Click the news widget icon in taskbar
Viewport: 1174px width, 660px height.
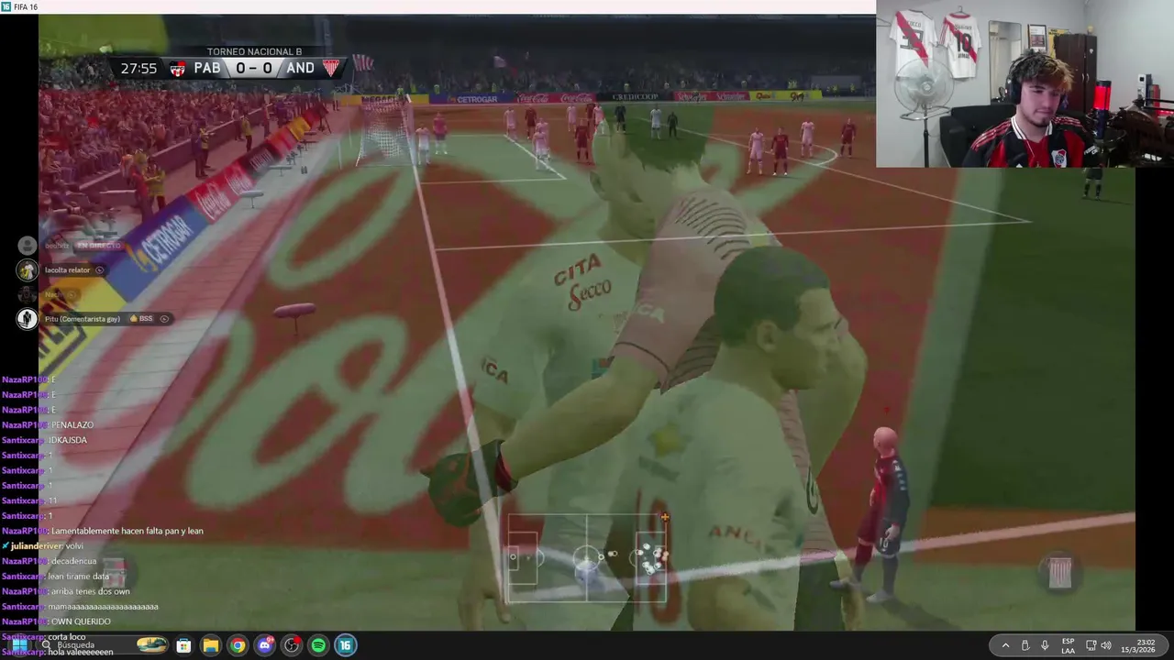[x=152, y=645]
